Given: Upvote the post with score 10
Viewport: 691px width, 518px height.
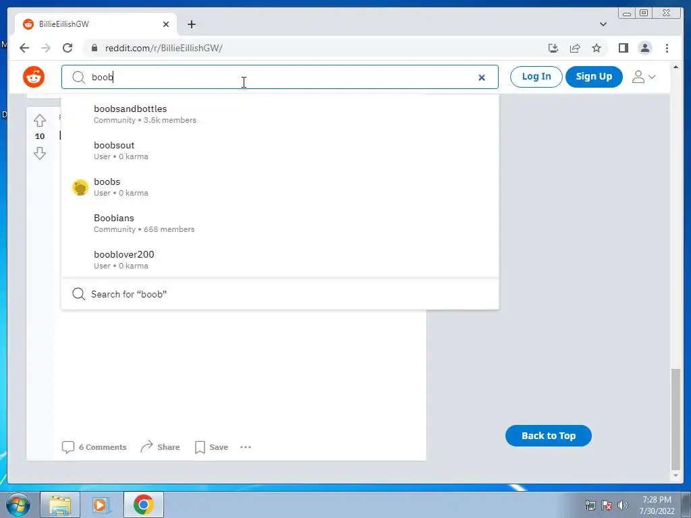Looking at the screenshot, I should click(x=40, y=120).
